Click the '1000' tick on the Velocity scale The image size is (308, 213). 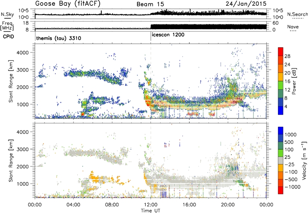290,135
